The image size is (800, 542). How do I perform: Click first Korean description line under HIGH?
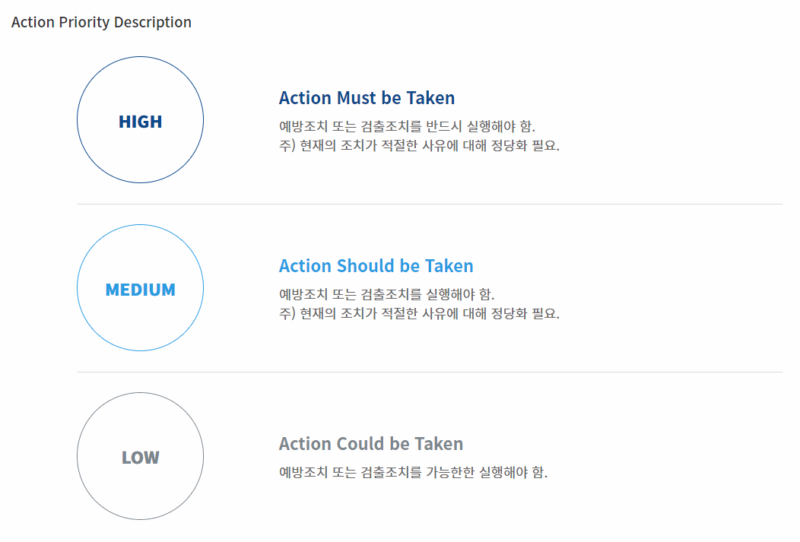tap(407, 126)
